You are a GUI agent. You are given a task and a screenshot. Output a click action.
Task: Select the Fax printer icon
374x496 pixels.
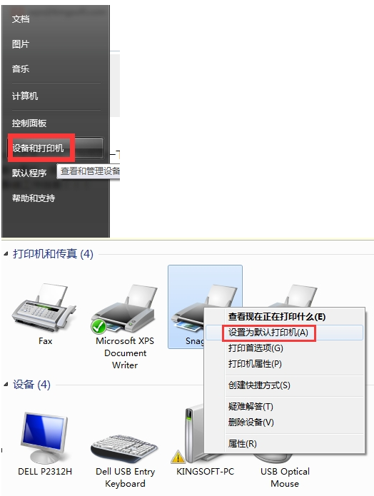click(x=44, y=307)
